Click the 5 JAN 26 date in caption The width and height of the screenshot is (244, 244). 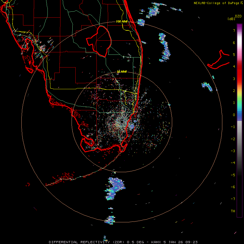pos(173,242)
